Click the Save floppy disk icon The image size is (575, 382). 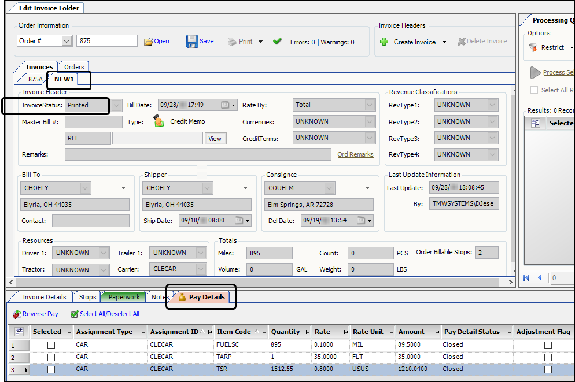click(192, 42)
